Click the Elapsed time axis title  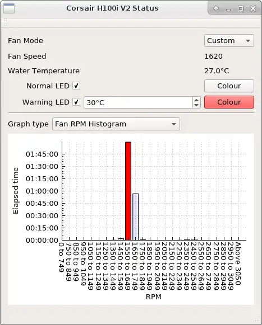[16, 191]
